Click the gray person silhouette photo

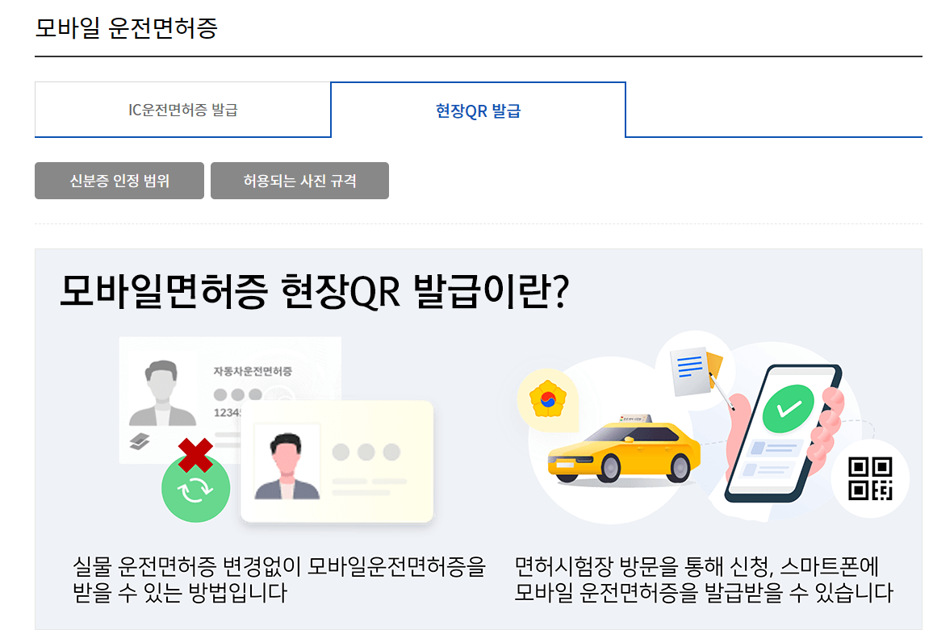pyautogui.click(x=162, y=393)
